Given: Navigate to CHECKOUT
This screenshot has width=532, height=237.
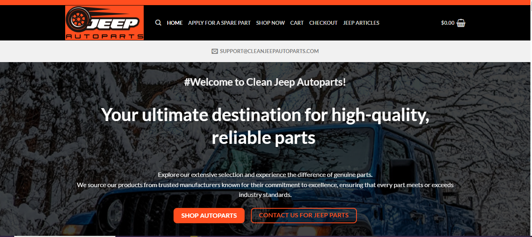Looking at the screenshot, I should 323,23.
